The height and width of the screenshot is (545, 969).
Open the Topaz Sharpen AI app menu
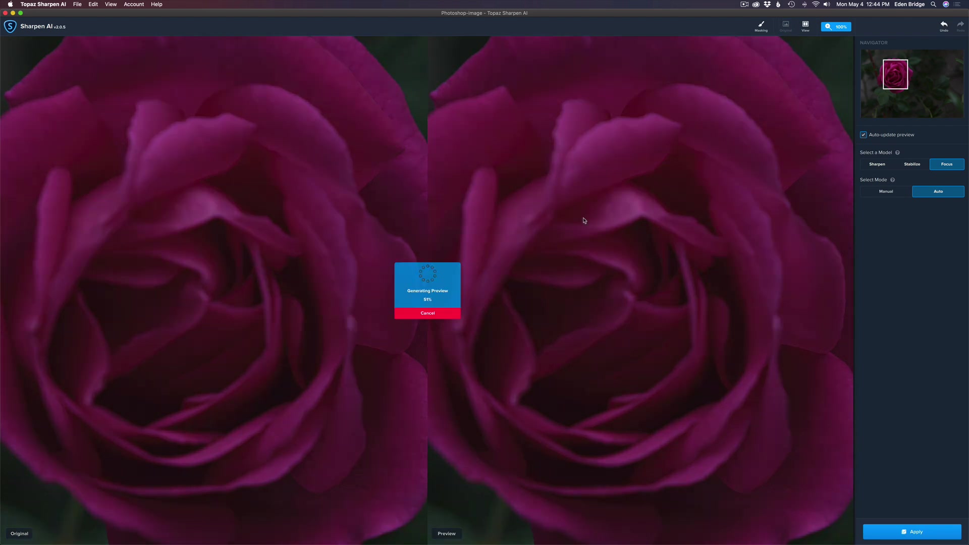click(x=43, y=4)
